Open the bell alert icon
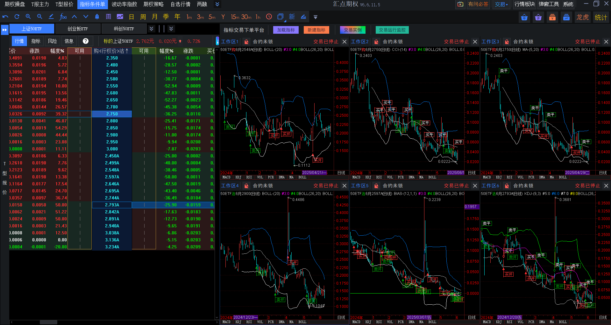The width and height of the screenshot is (611, 325). pyautogui.click(x=97, y=17)
